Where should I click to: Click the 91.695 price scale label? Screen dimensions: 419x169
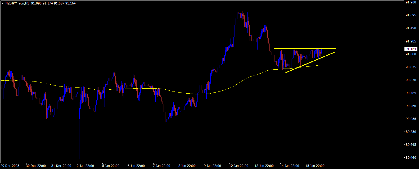(x=411, y=15)
